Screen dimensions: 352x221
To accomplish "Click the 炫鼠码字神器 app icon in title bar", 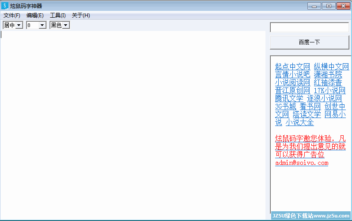I will click(x=4, y=6).
